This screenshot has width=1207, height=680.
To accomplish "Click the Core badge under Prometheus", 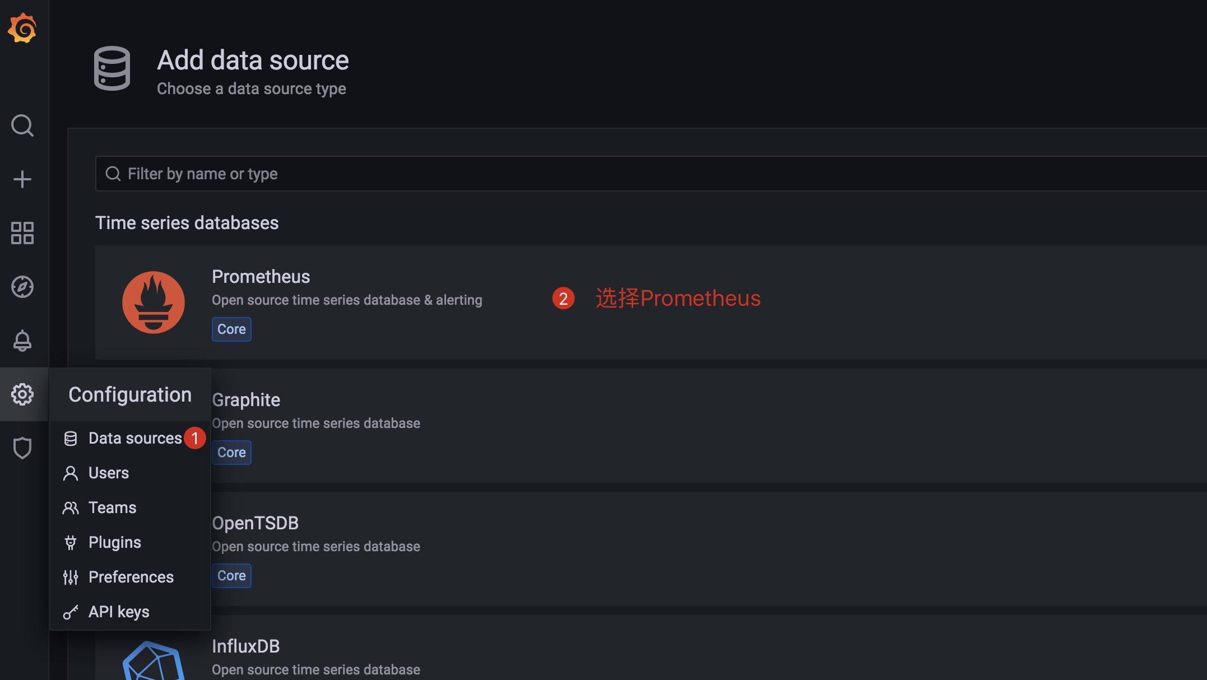I will [x=231, y=329].
